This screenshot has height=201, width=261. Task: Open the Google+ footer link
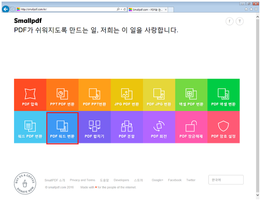(x=157, y=180)
